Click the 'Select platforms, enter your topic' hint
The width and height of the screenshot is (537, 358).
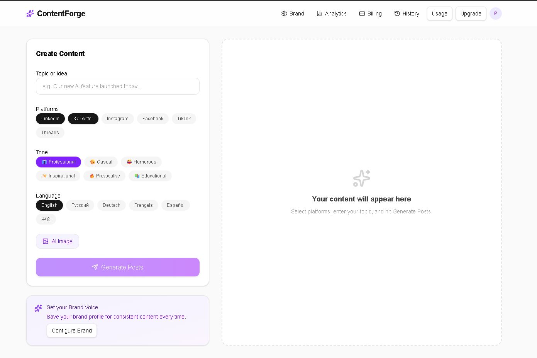click(x=362, y=211)
